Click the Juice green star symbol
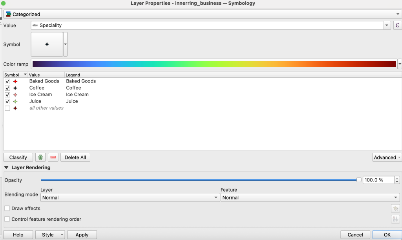The height and width of the screenshot is (240, 402). (x=15, y=101)
